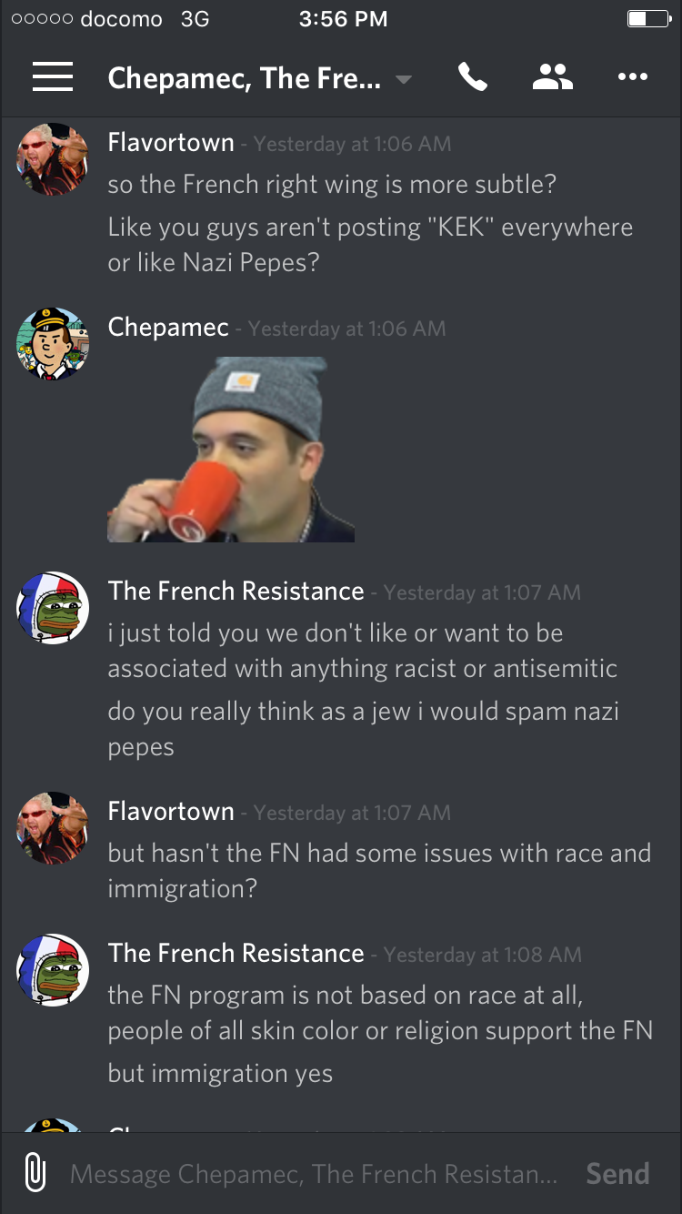Tap message "but hasn't the FN had some issues"
Viewport: 682px width, 1214px height.
point(379,871)
